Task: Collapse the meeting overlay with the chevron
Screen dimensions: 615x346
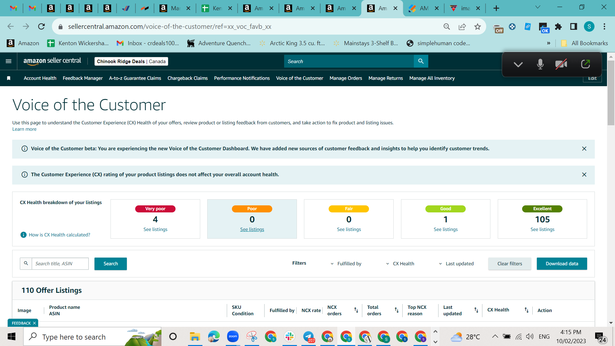Action: (x=518, y=64)
